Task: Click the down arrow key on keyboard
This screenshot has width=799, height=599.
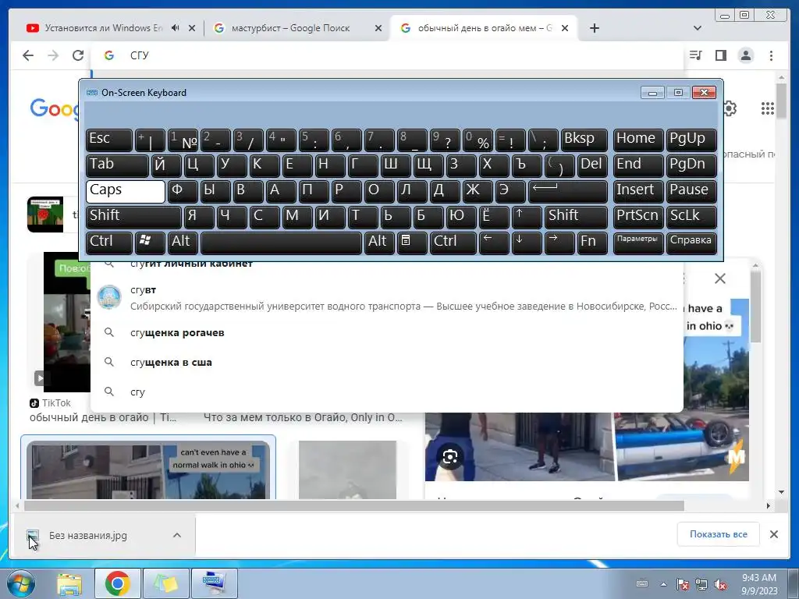Action: tap(527, 243)
